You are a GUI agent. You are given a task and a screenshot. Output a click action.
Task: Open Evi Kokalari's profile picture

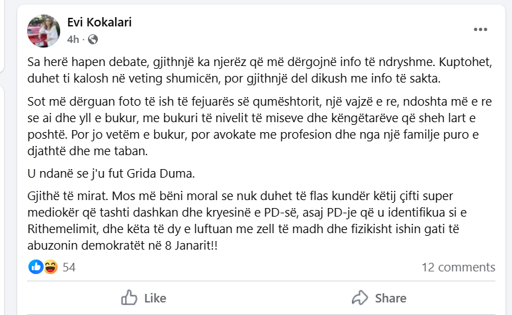(44, 30)
